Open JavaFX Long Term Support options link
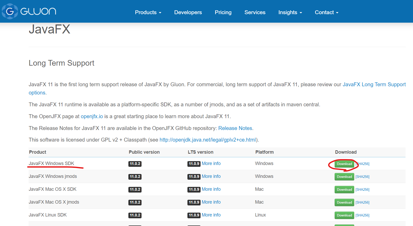The height and width of the screenshot is (226, 413). point(374,84)
